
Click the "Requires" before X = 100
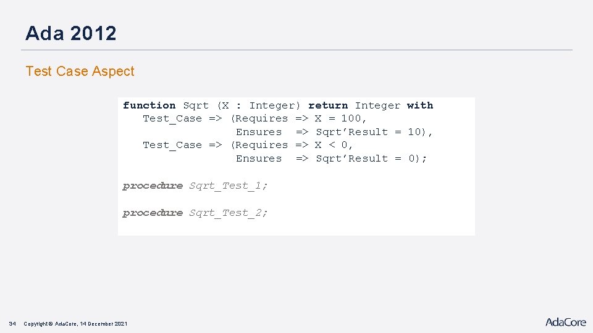(261, 118)
